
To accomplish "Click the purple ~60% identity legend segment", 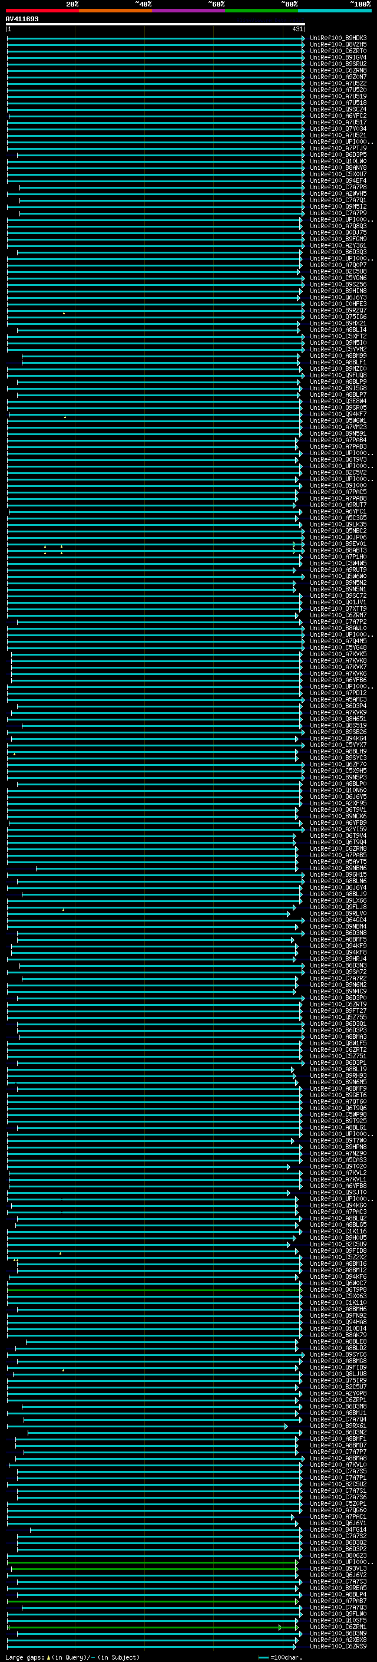I will coord(188,11).
